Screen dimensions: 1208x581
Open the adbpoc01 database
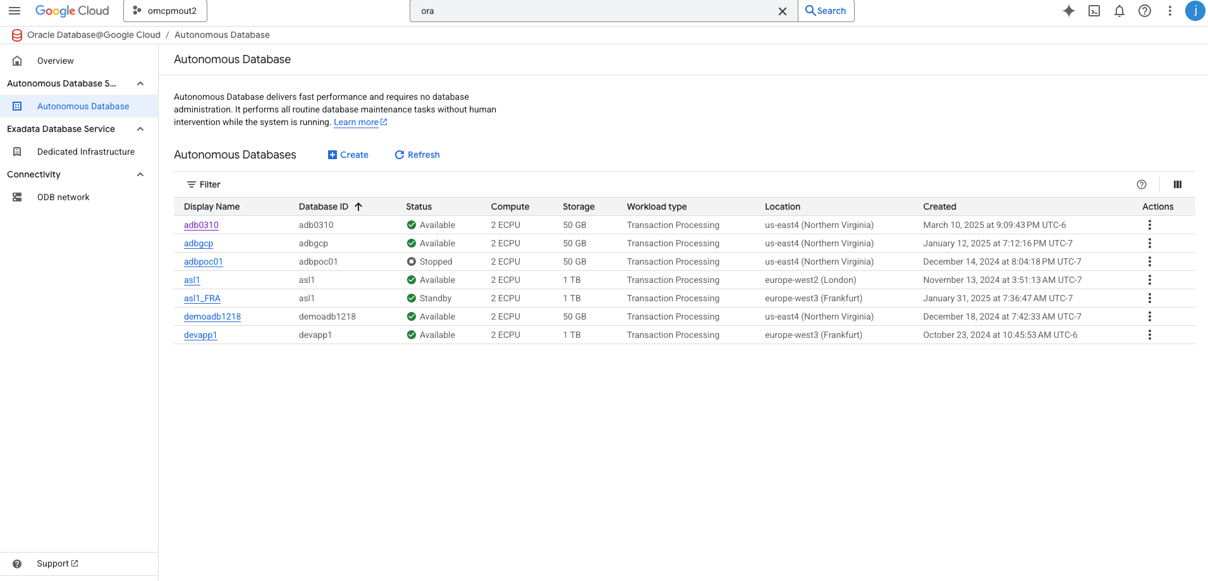point(204,261)
